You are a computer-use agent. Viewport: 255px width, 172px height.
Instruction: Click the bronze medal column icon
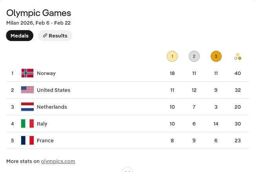[216, 57]
